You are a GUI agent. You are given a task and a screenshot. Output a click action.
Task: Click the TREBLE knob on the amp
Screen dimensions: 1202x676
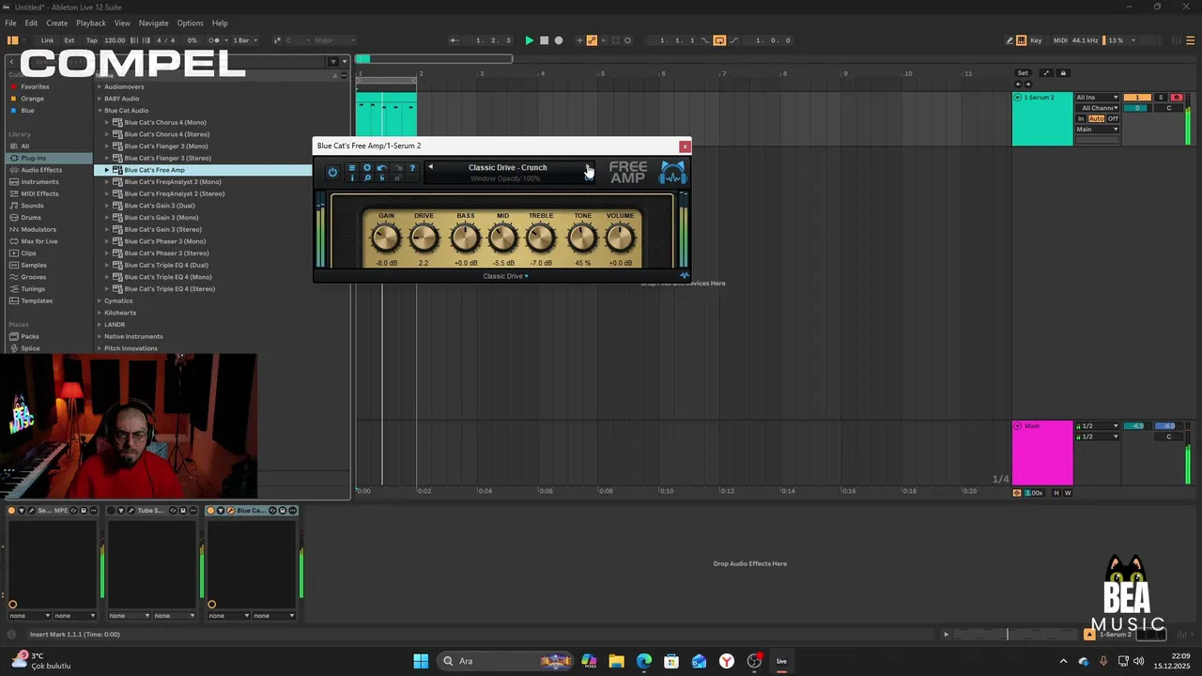coord(541,238)
